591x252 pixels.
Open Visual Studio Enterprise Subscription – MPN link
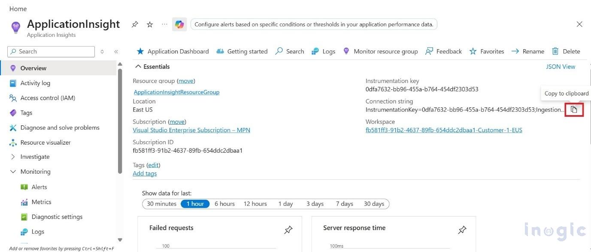pos(191,130)
